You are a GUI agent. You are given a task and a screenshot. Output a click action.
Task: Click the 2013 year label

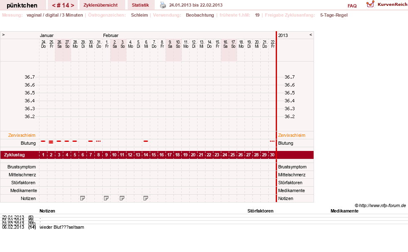coord(283,35)
